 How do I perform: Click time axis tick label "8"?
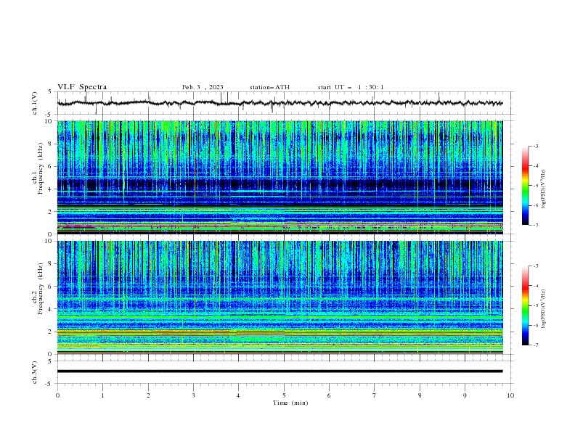[x=420, y=395]
